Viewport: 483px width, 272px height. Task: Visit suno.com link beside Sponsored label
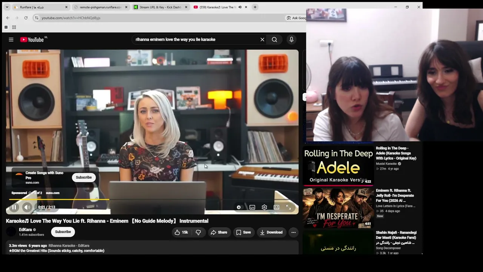52,193
